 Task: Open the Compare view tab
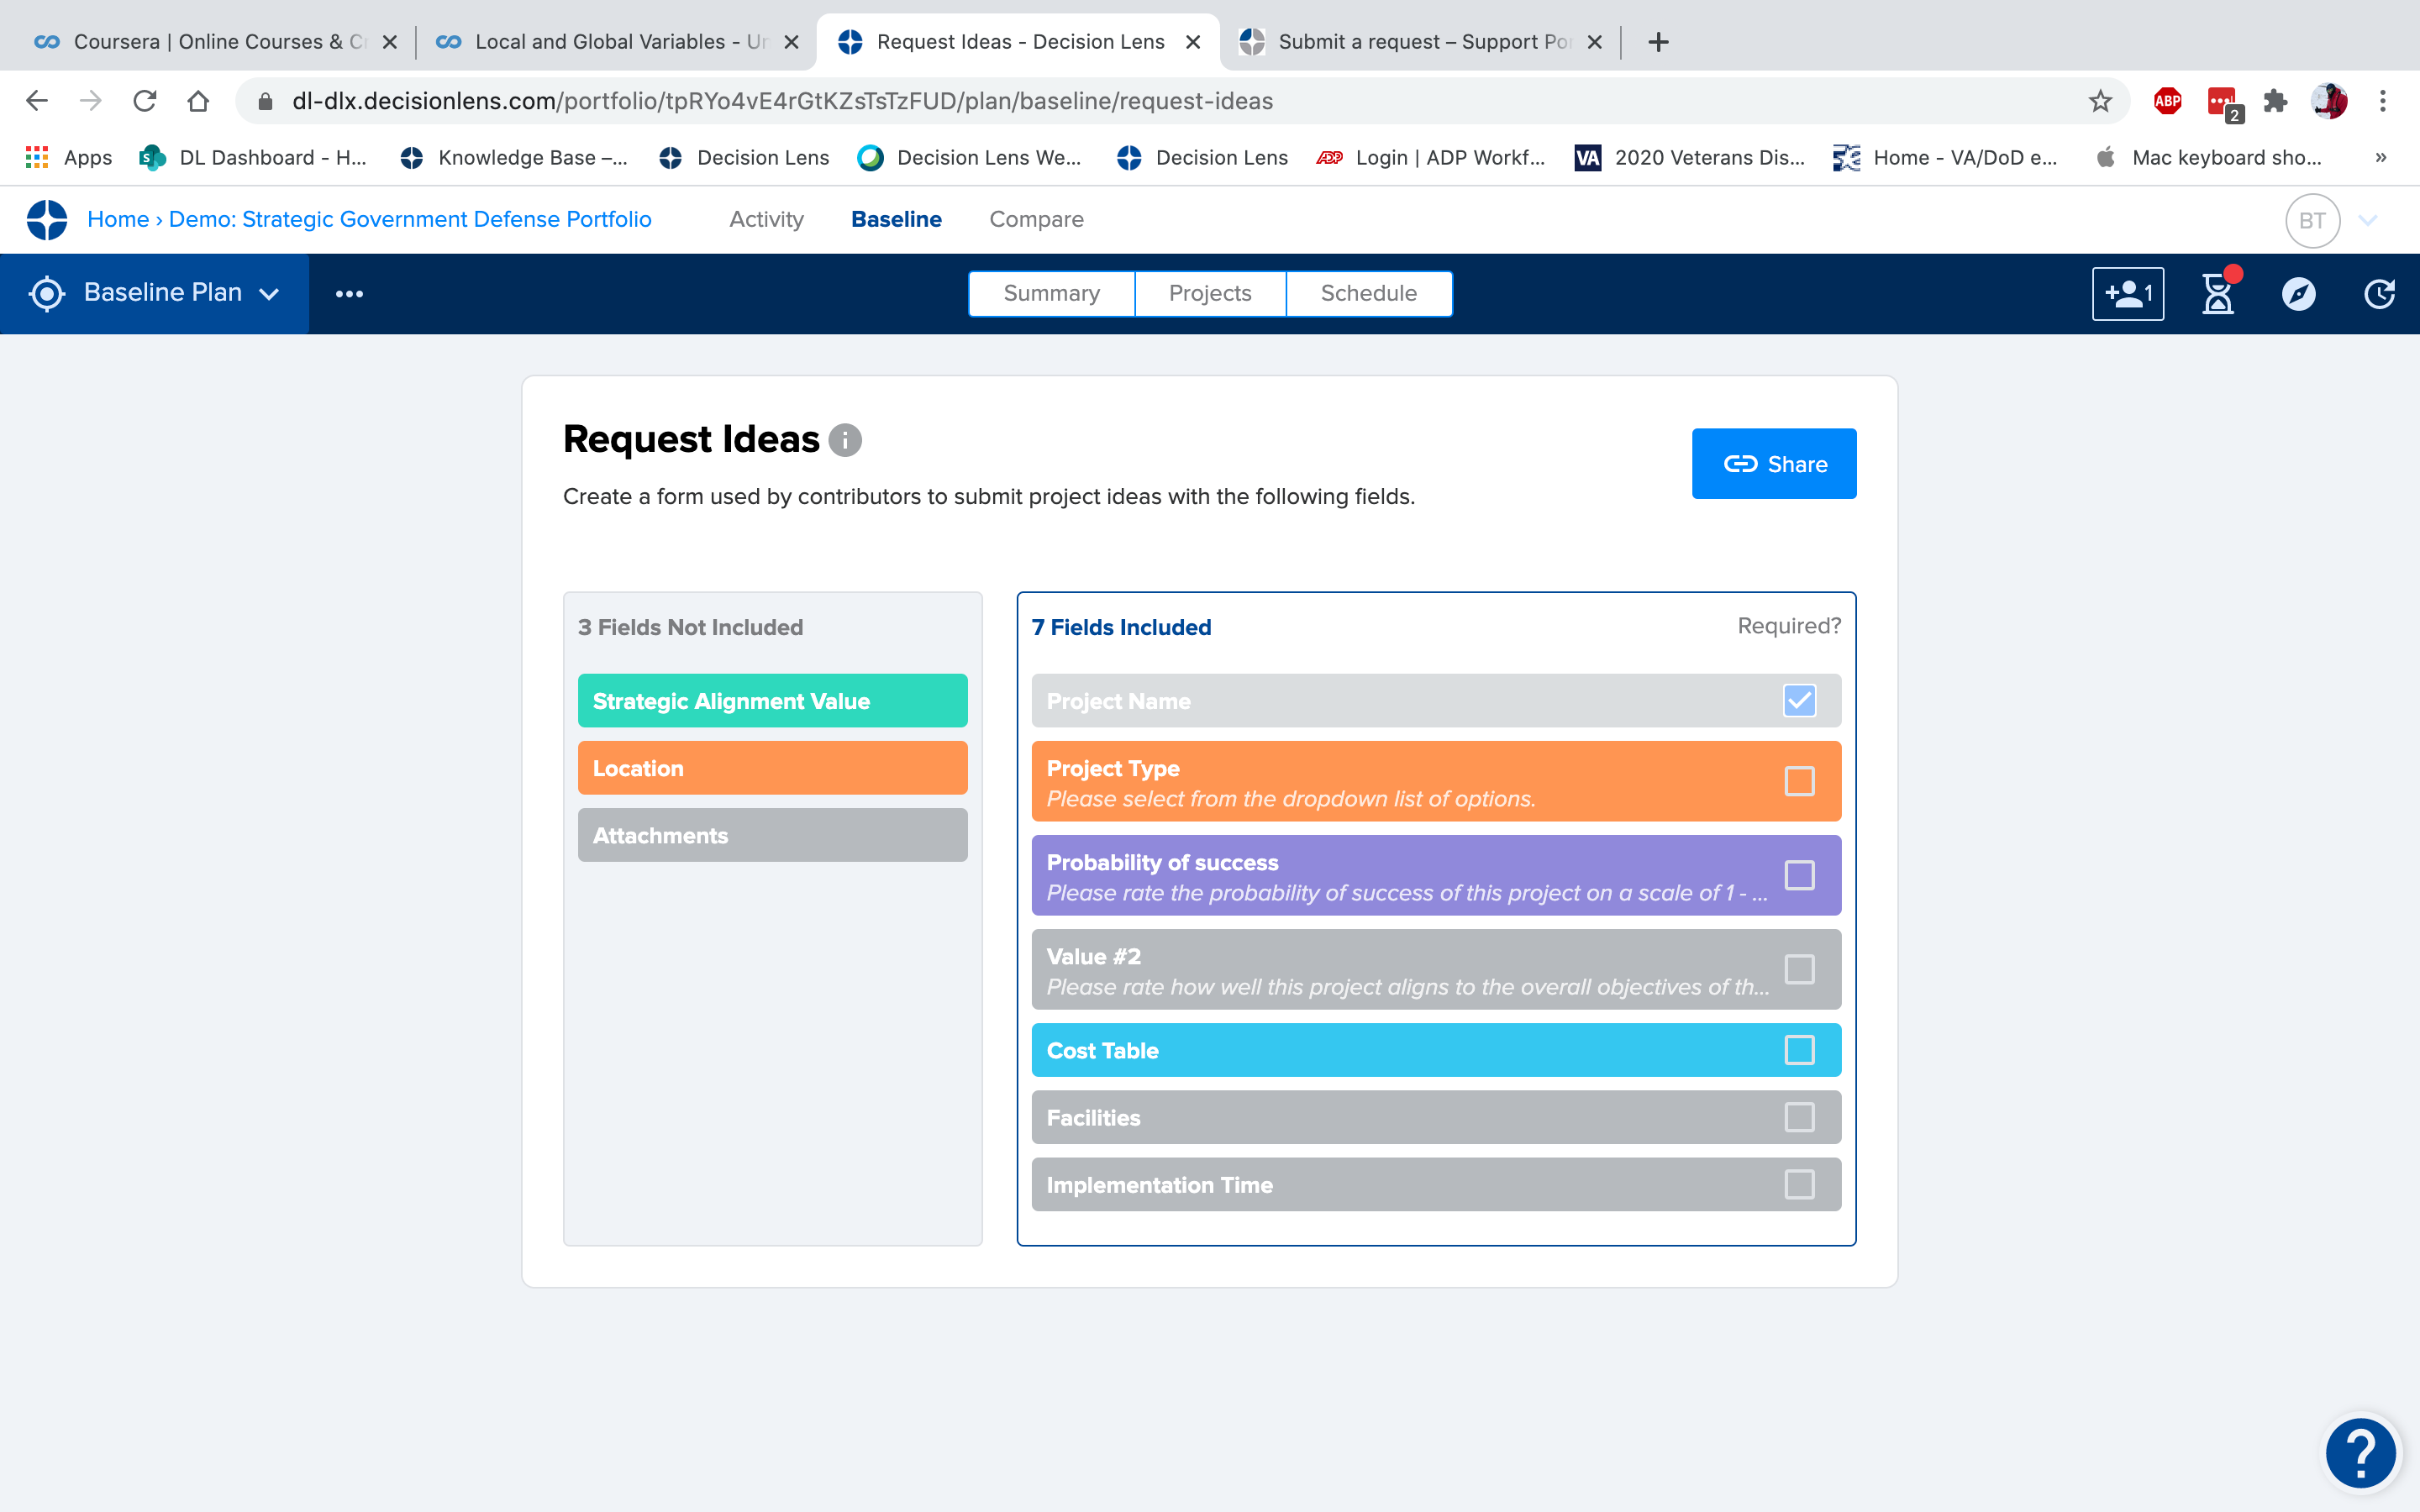1035,219
